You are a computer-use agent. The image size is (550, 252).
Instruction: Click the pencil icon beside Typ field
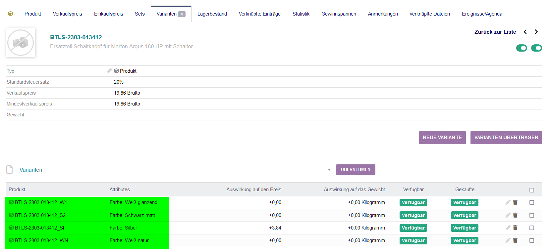click(109, 71)
